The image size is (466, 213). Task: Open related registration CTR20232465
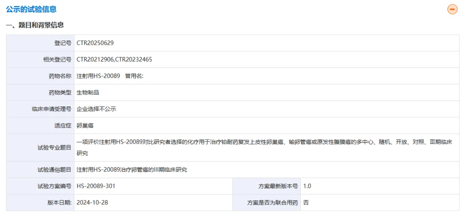point(133,60)
